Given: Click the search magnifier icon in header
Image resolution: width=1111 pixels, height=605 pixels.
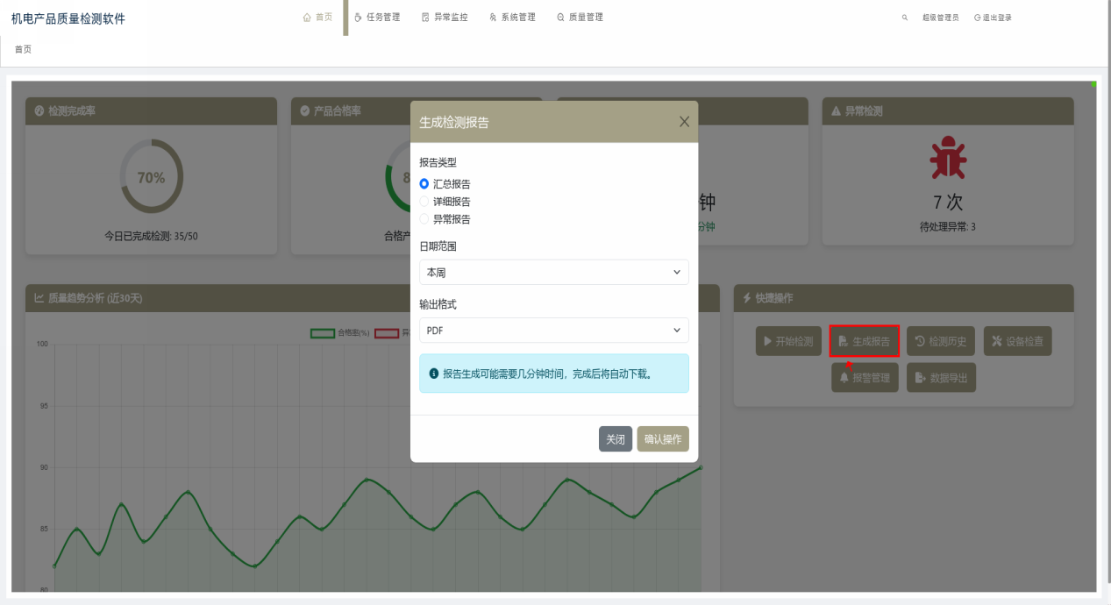Looking at the screenshot, I should pyautogui.click(x=904, y=18).
